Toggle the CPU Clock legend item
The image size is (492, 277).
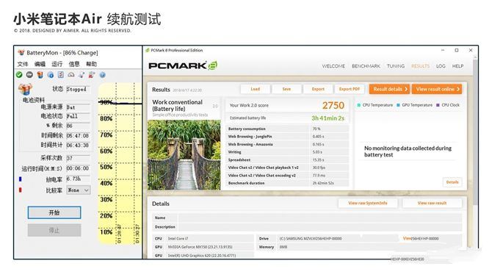coord(448,105)
